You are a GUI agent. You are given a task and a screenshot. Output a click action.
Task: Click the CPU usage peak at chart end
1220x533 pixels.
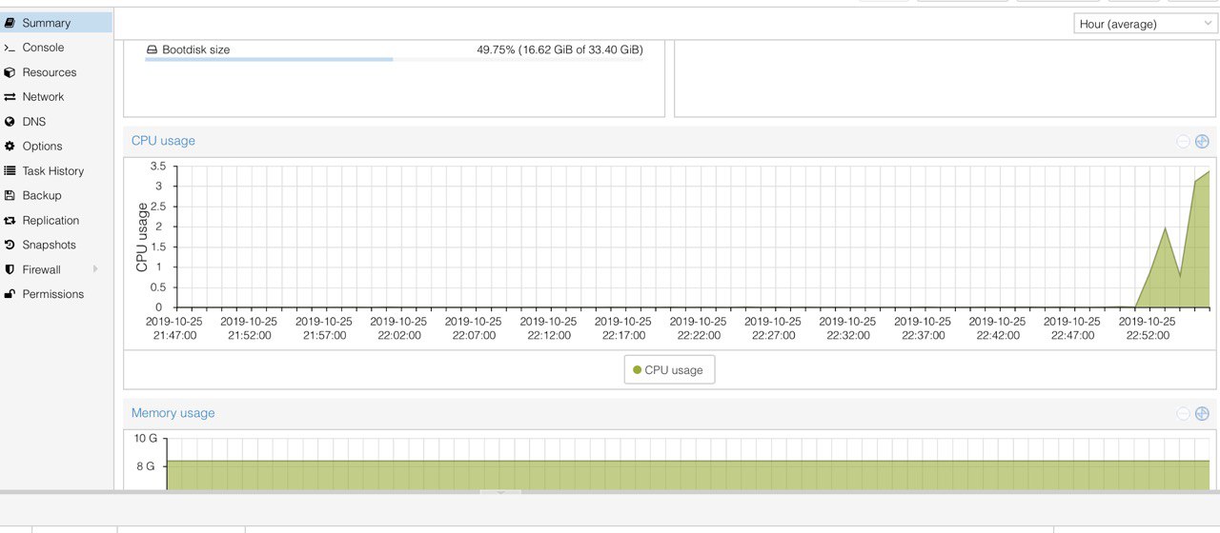[x=1208, y=172]
